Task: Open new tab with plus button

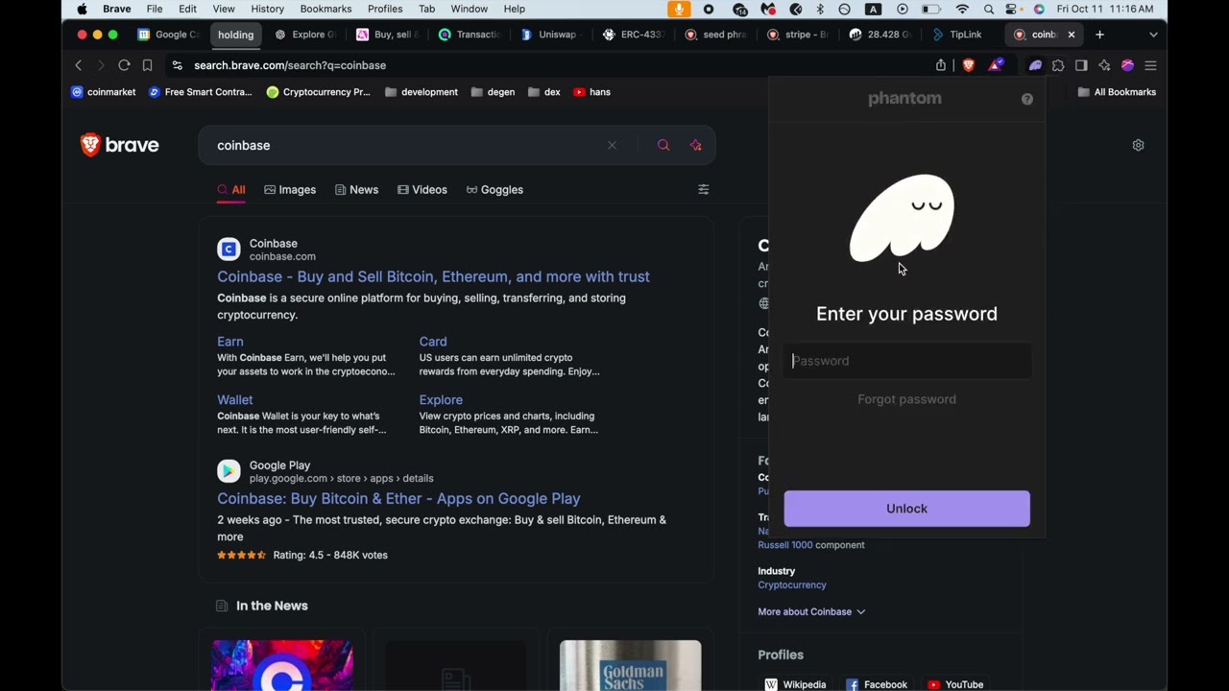Action: point(1100,35)
